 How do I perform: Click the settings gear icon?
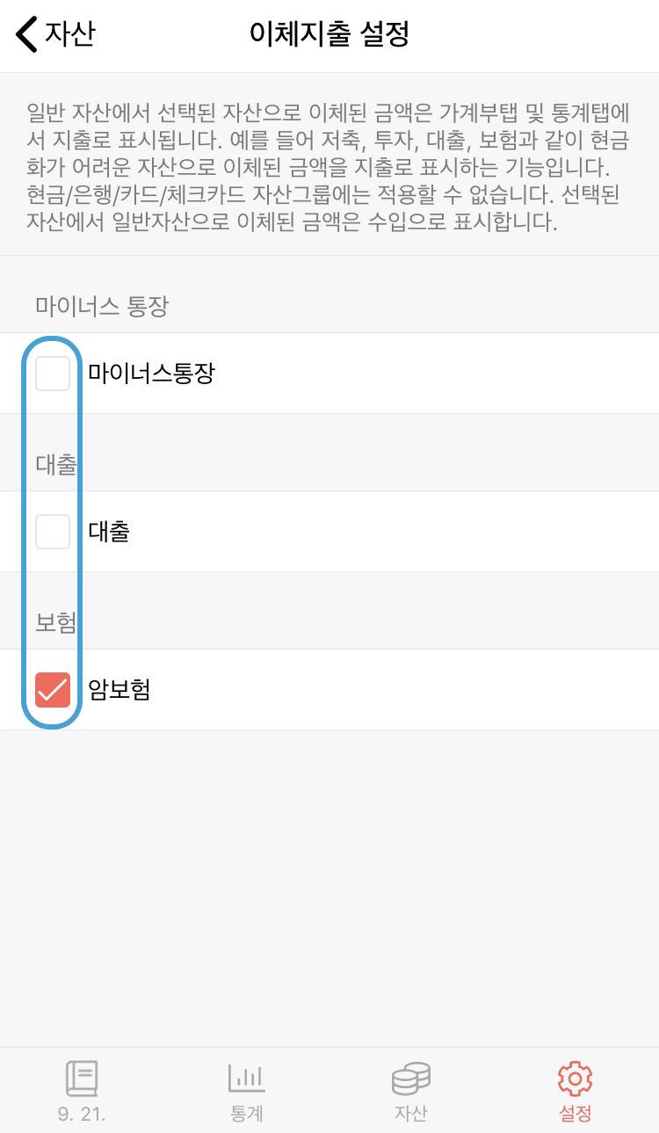(576, 1078)
